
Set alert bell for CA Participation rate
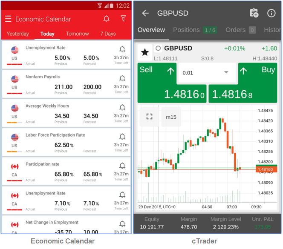point(122,166)
